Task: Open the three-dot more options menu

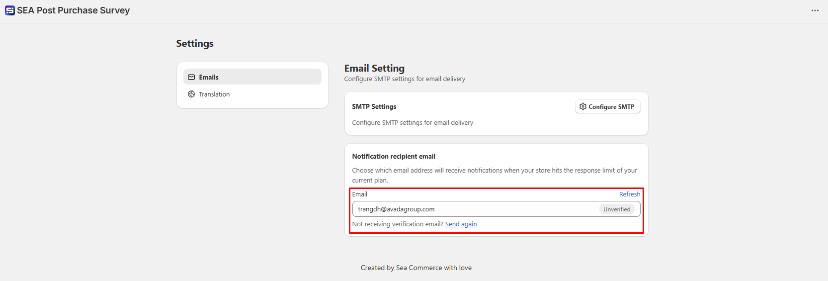Action: 815,10
